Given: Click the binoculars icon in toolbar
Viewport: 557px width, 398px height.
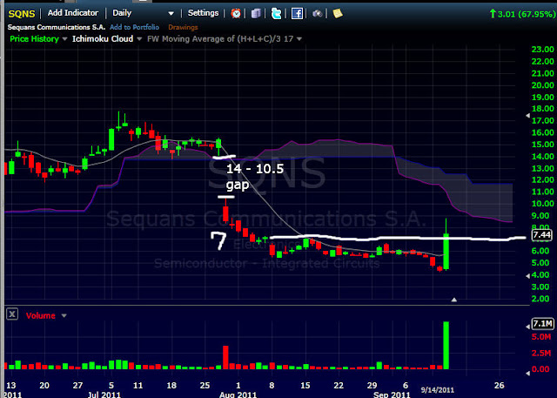Looking at the screenshot, I should click(x=317, y=14).
